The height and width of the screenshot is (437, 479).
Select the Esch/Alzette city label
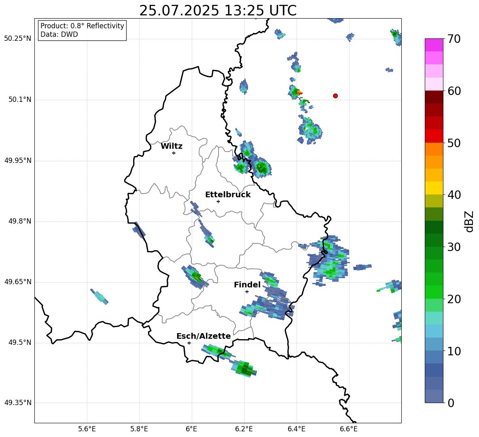click(x=203, y=336)
